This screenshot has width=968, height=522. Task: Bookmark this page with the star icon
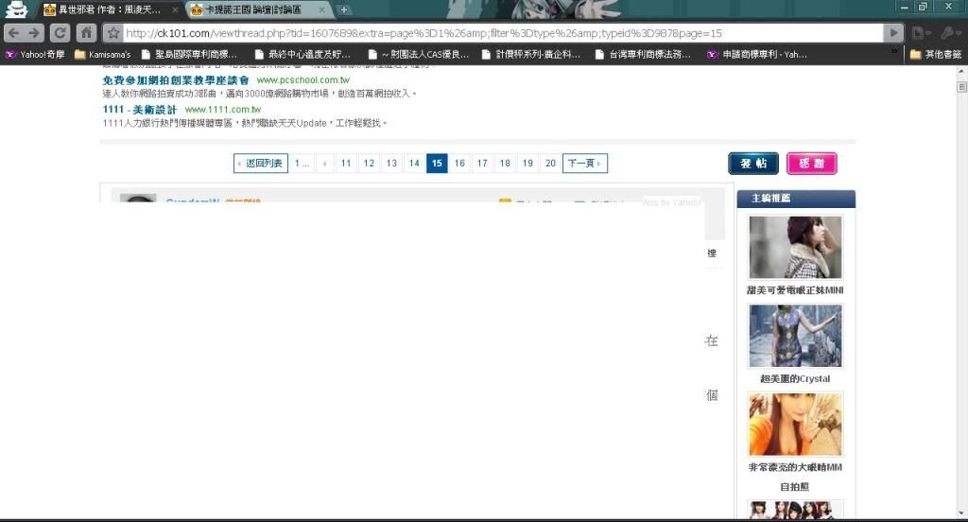click(113, 33)
